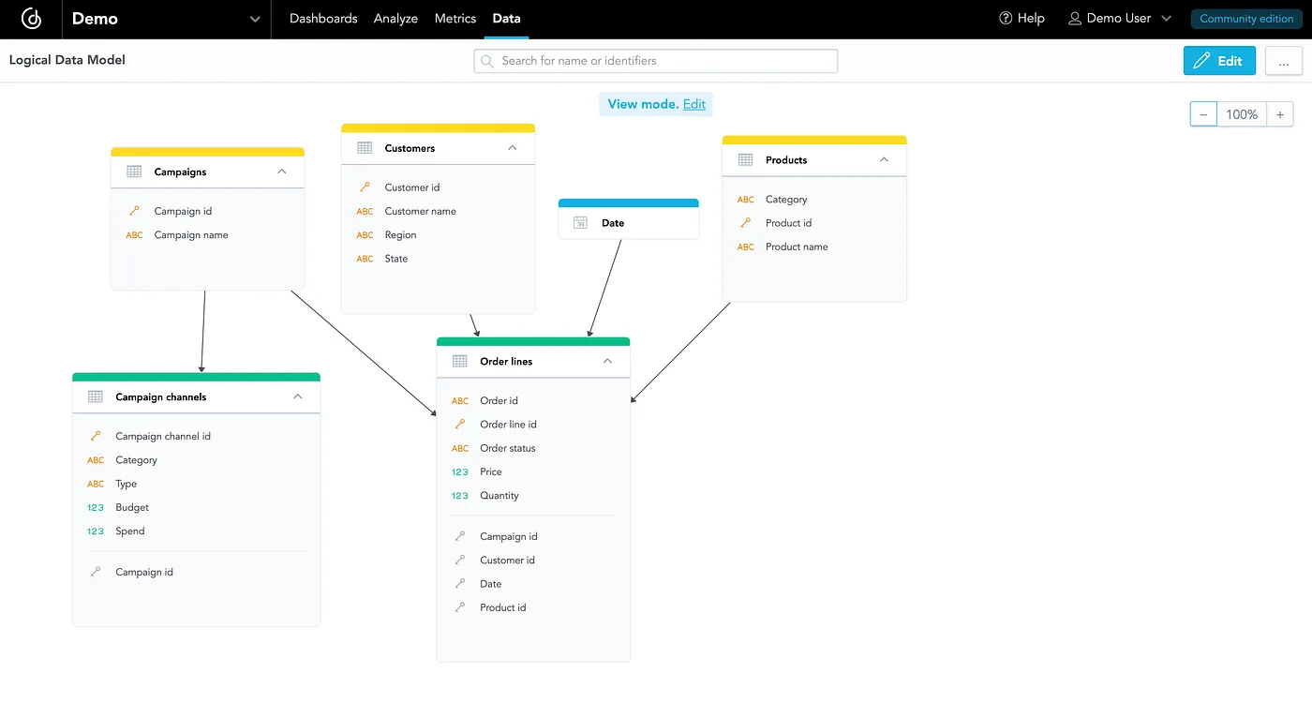The image size is (1312, 718).
Task: Click the ABC icon beside Category in Products
Action: click(744, 199)
